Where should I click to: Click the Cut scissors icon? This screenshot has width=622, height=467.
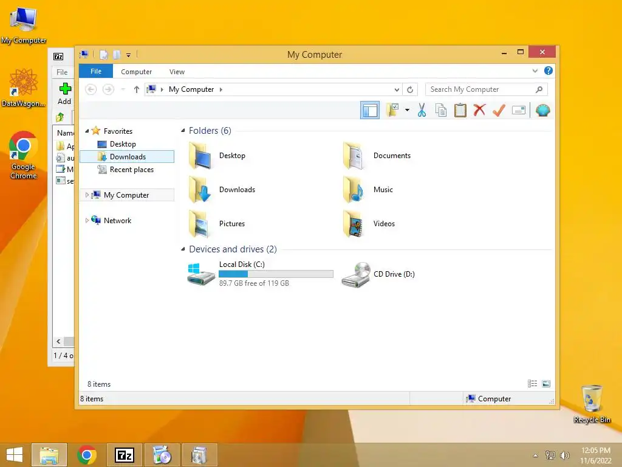(422, 110)
